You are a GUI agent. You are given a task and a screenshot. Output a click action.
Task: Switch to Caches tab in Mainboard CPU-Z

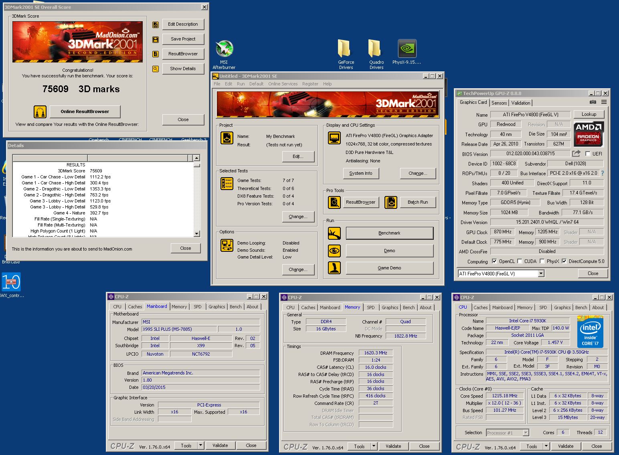[x=135, y=307]
